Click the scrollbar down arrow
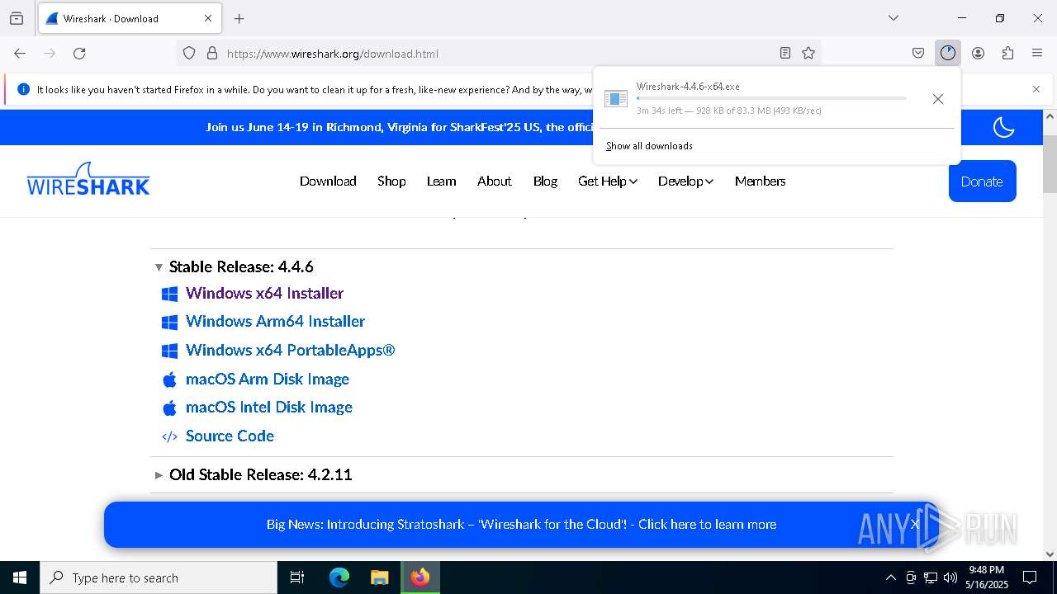 tap(1050, 554)
